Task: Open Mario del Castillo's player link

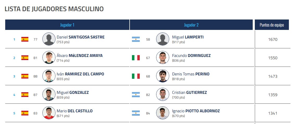Action: point(75,111)
